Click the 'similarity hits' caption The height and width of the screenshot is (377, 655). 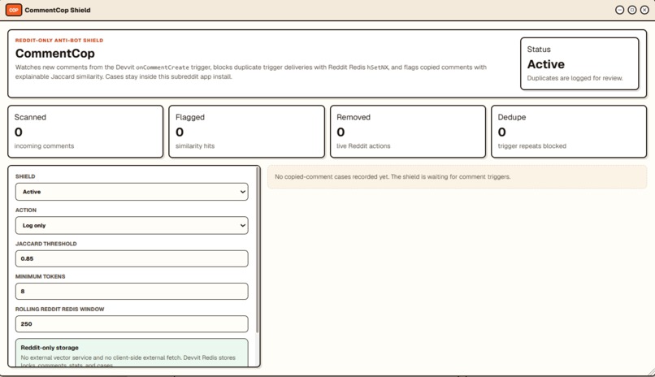pyautogui.click(x=195, y=145)
